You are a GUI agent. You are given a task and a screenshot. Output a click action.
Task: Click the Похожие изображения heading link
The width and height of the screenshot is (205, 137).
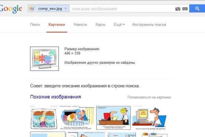coord(55,97)
